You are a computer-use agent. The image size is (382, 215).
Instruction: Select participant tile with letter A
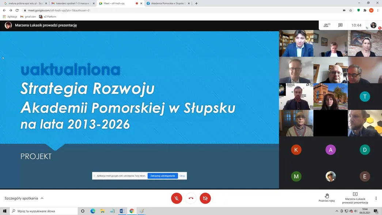click(330, 150)
